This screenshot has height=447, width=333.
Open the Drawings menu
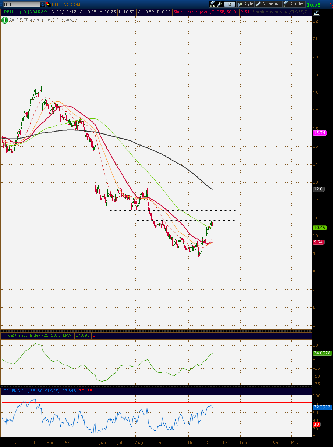(x=269, y=4)
